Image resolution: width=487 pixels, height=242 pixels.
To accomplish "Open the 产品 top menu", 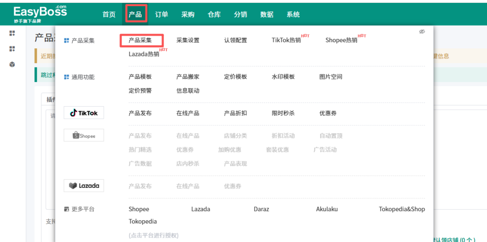I will tap(135, 14).
